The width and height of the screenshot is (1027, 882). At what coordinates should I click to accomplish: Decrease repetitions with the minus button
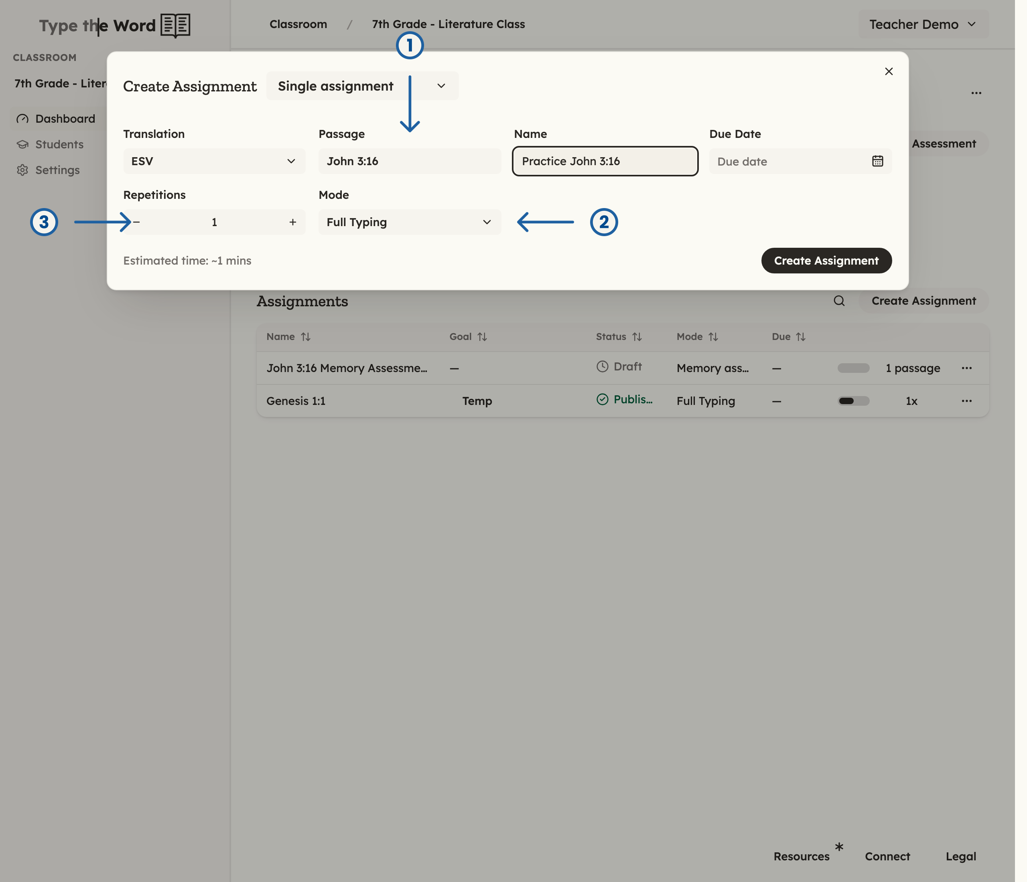click(x=137, y=222)
